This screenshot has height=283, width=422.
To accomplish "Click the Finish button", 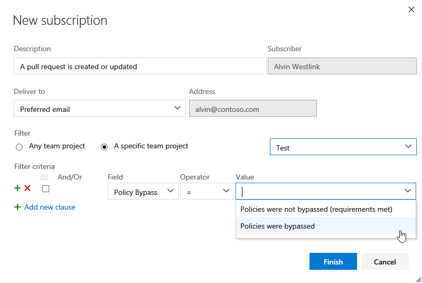I will click(333, 262).
